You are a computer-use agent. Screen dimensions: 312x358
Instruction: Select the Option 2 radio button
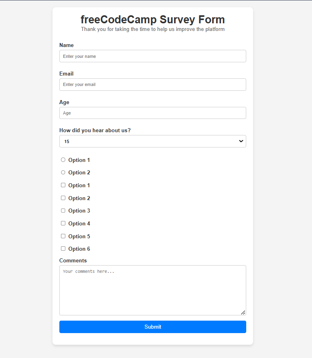point(63,172)
